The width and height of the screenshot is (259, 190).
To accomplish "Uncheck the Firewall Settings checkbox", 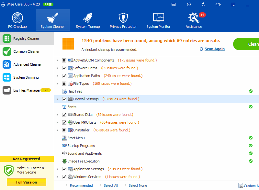I will (x=64, y=99).
